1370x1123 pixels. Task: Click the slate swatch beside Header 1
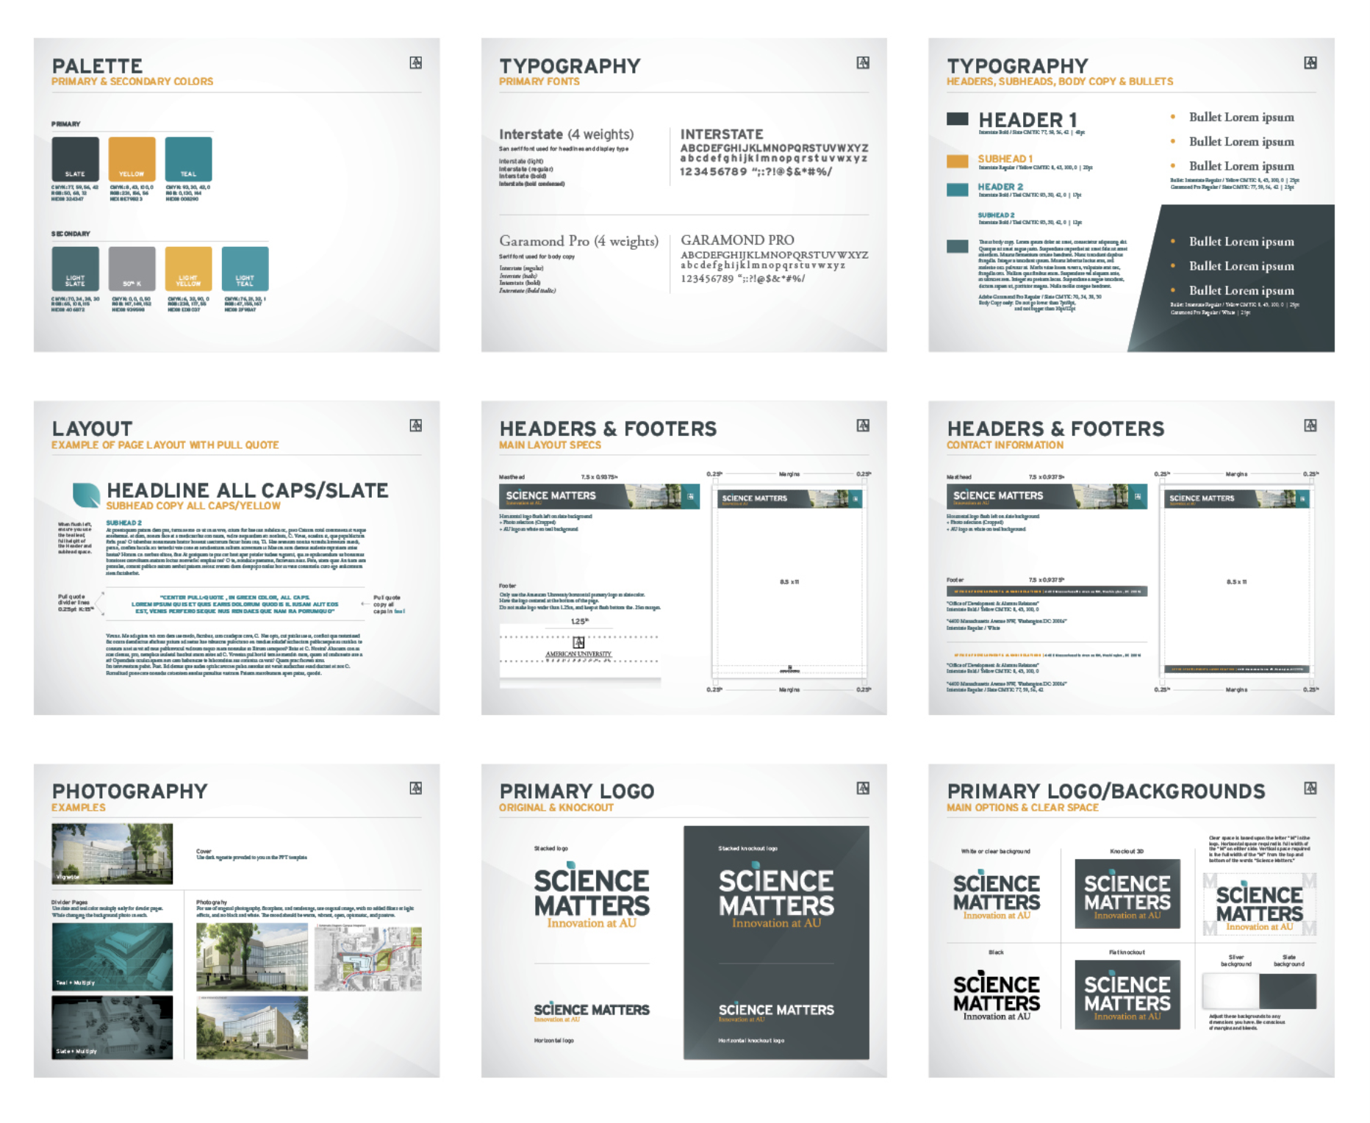pyautogui.click(x=957, y=119)
